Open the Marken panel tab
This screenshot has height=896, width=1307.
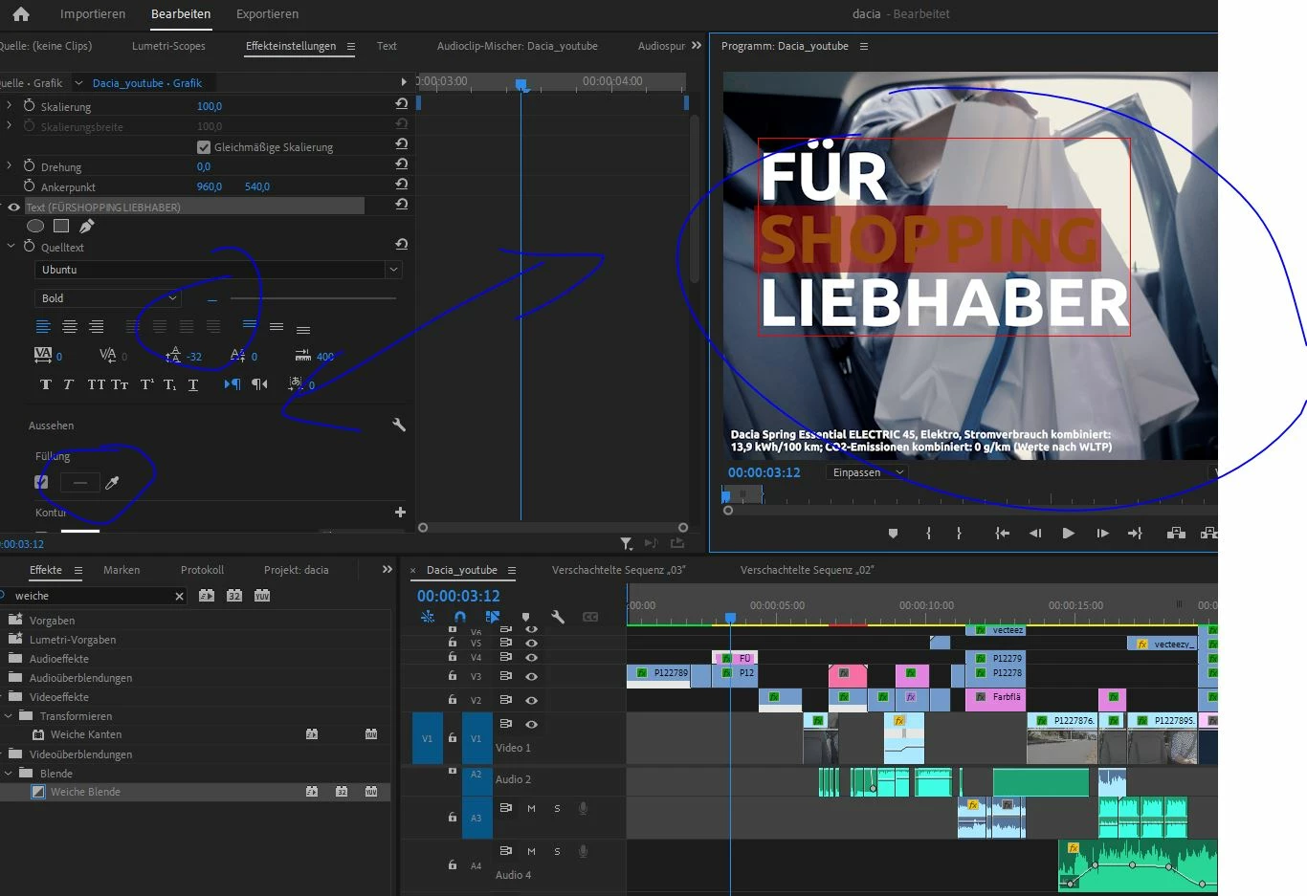click(x=122, y=570)
